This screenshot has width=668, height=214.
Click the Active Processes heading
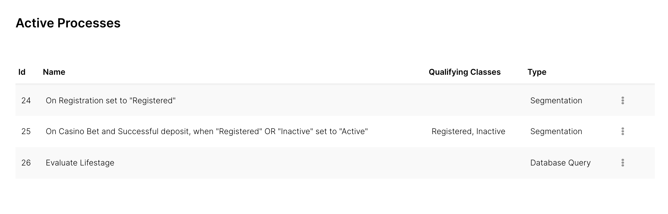pyautogui.click(x=68, y=23)
